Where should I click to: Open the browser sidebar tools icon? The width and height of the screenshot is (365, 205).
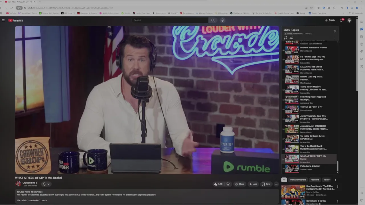coord(362,66)
